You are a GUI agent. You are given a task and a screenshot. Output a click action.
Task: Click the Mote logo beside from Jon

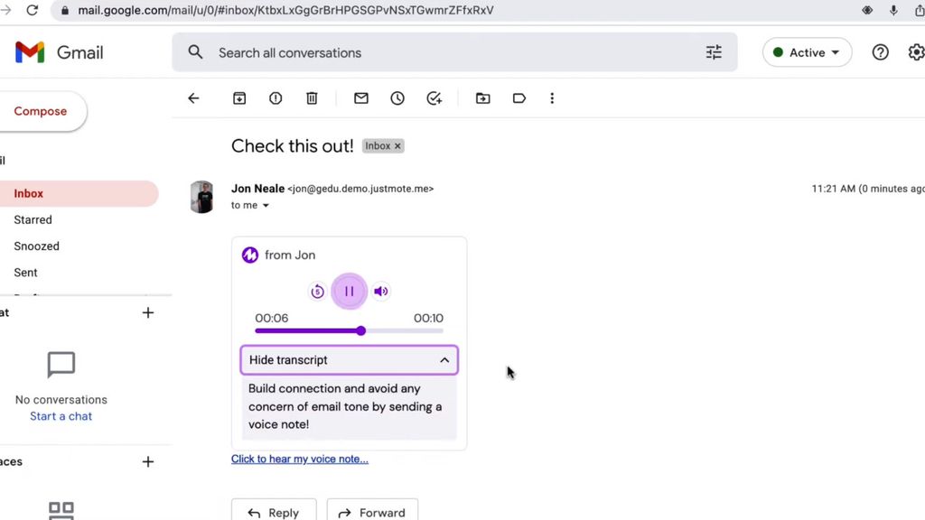pyautogui.click(x=250, y=255)
